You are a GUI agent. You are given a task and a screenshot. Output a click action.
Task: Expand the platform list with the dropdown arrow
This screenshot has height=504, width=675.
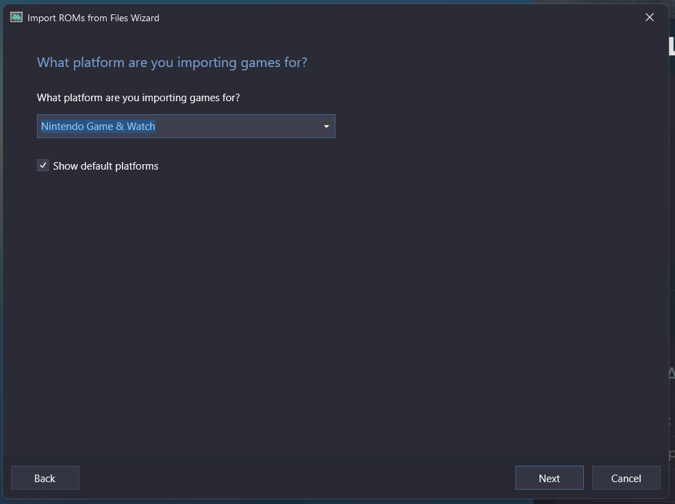(x=326, y=127)
